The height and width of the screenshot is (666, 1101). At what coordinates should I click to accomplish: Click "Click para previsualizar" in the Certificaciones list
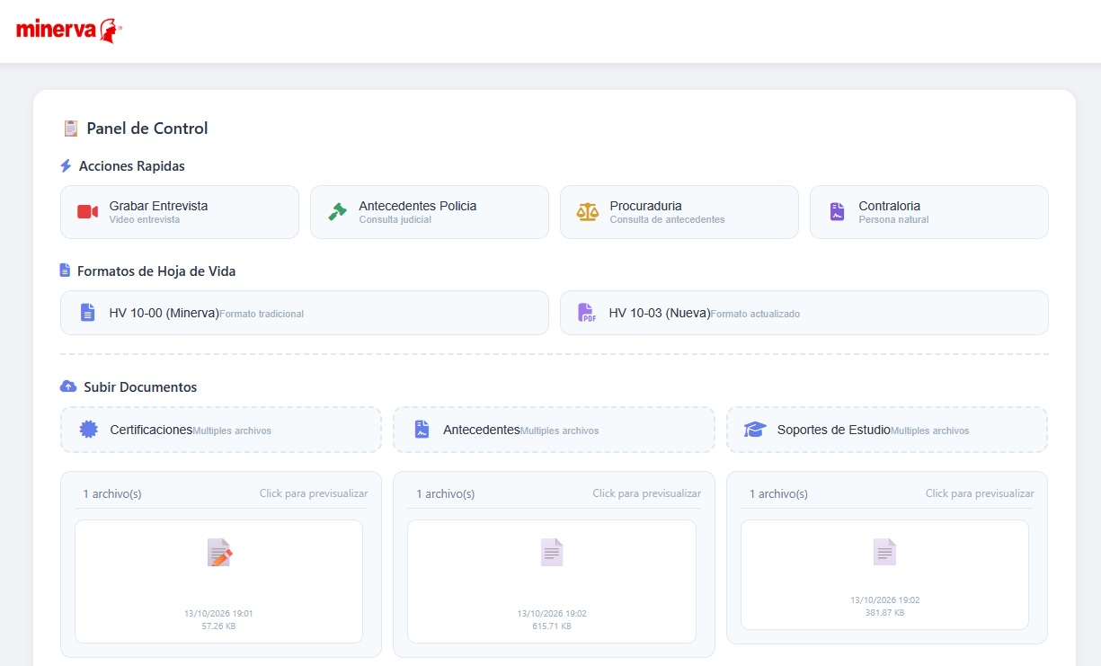314,493
